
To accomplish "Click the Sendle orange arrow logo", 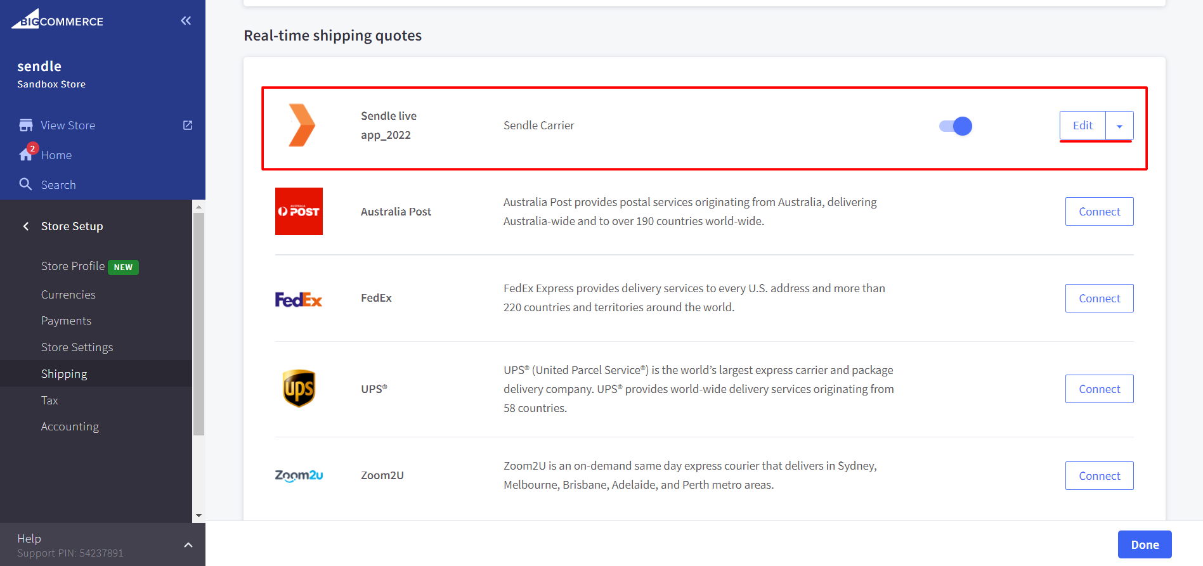I will tap(301, 125).
